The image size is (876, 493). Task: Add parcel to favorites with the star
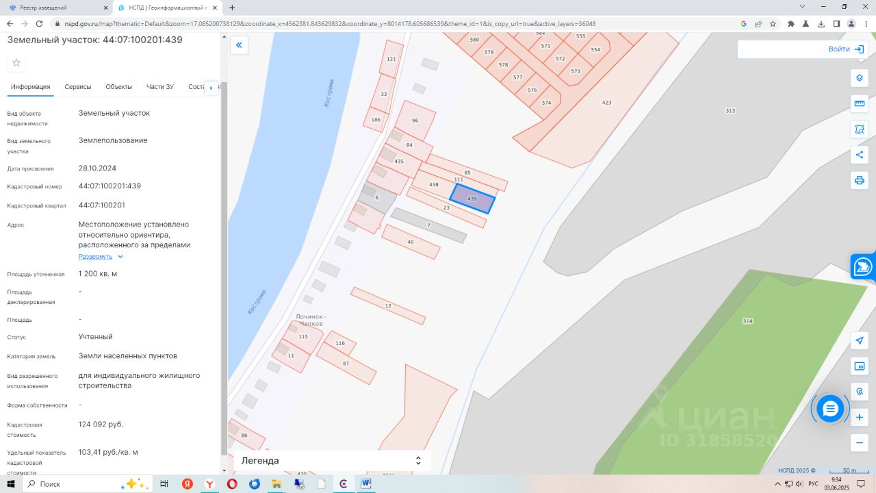[x=16, y=63]
